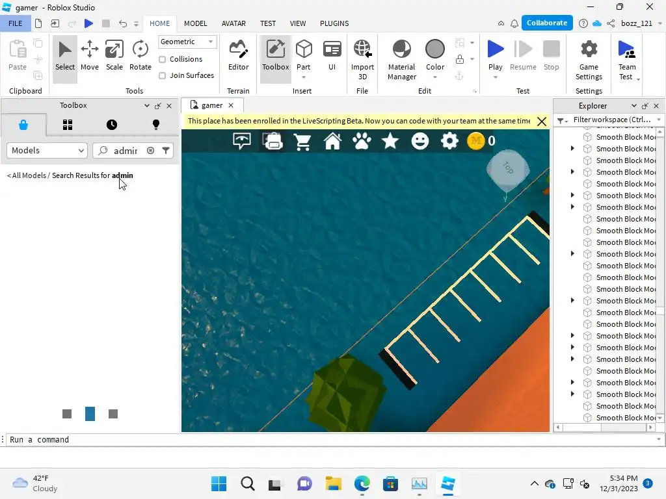Open Recent clock tab in Toolbox

pyautogui.click(x=112, y=125)
